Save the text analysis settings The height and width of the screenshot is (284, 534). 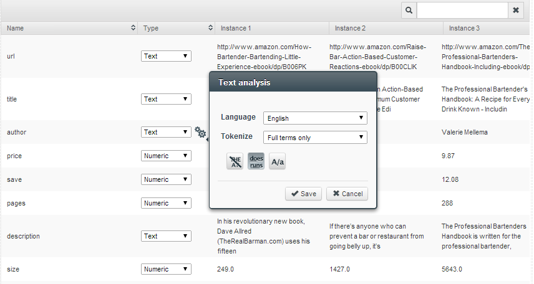pos(303,194)
